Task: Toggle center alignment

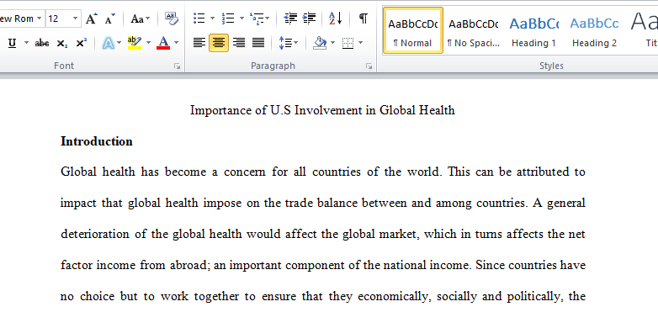Action: pyautogui.click(x=219, y=43)
